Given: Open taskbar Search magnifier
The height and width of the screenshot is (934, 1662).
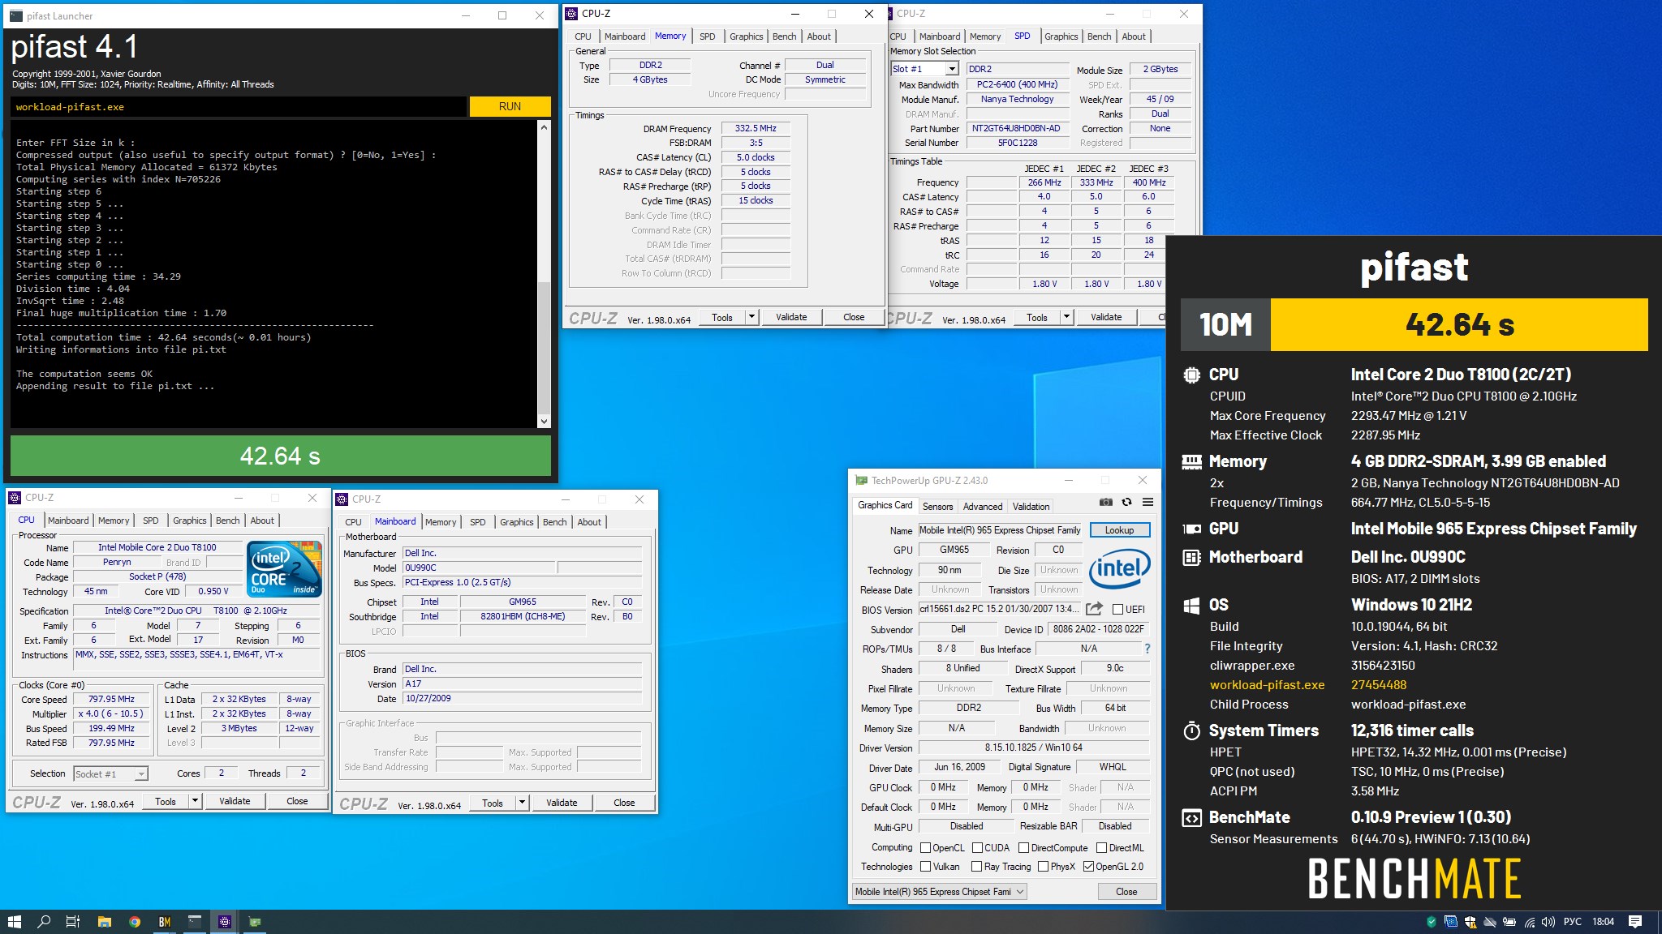Looking at the screenshot, I should click(x=44, y=922).
